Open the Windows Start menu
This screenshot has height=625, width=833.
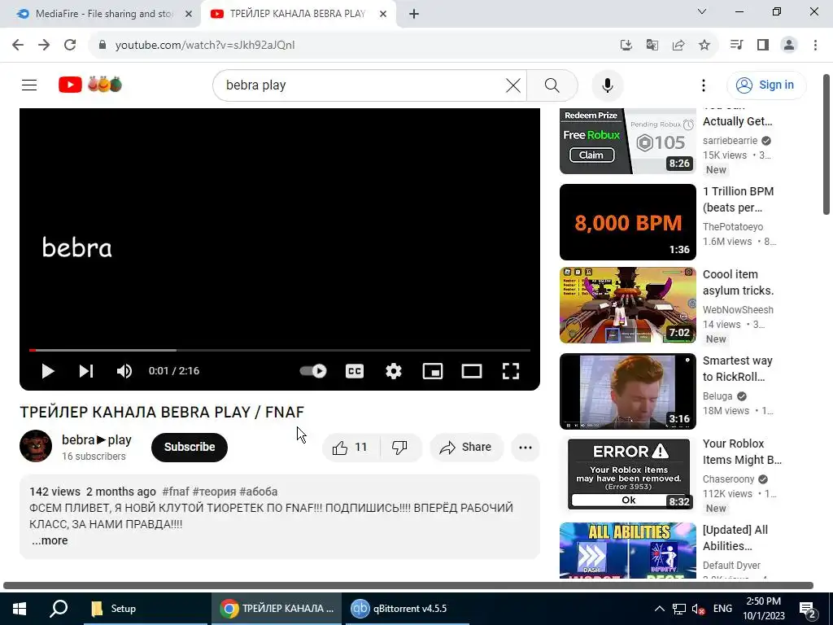point(20,609)
